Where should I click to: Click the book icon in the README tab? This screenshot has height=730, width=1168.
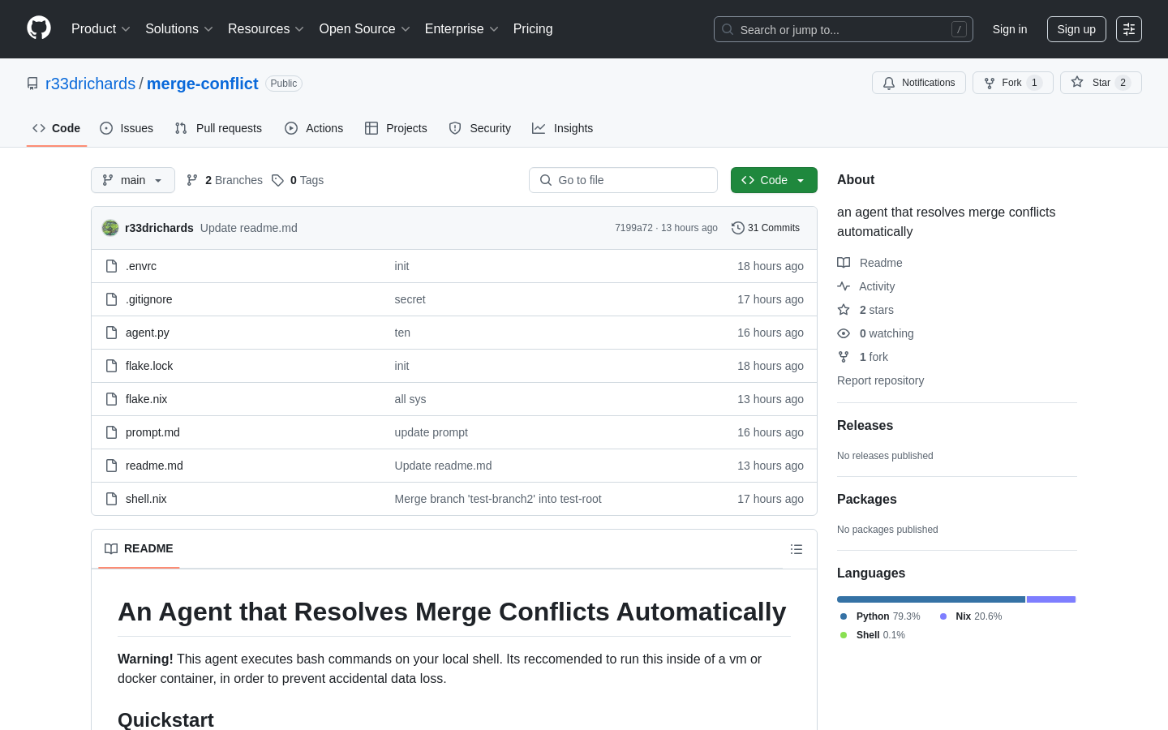point(111,549)
